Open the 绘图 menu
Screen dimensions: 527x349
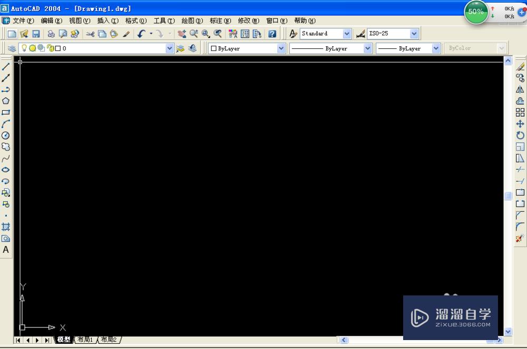coord(192,20)
